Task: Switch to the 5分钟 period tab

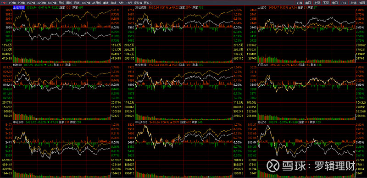Action: pos(21,3)
